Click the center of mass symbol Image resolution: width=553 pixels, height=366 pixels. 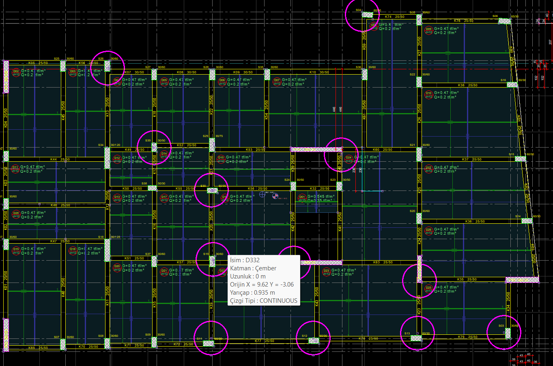pos(275,196)
